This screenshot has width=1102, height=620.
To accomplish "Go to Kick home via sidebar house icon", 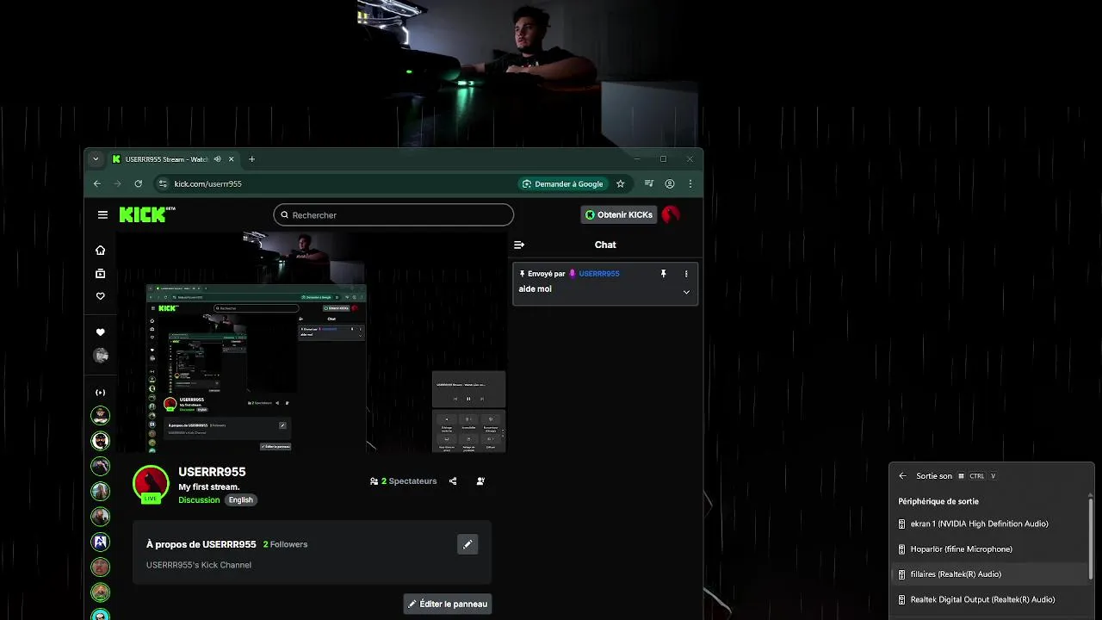I will click(100, 250).
